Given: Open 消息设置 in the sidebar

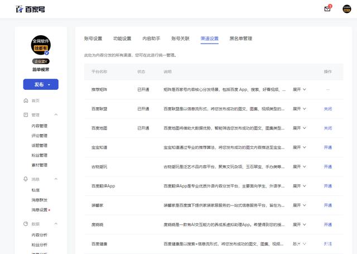Looking at the screenshot, I should pos(40,210).
